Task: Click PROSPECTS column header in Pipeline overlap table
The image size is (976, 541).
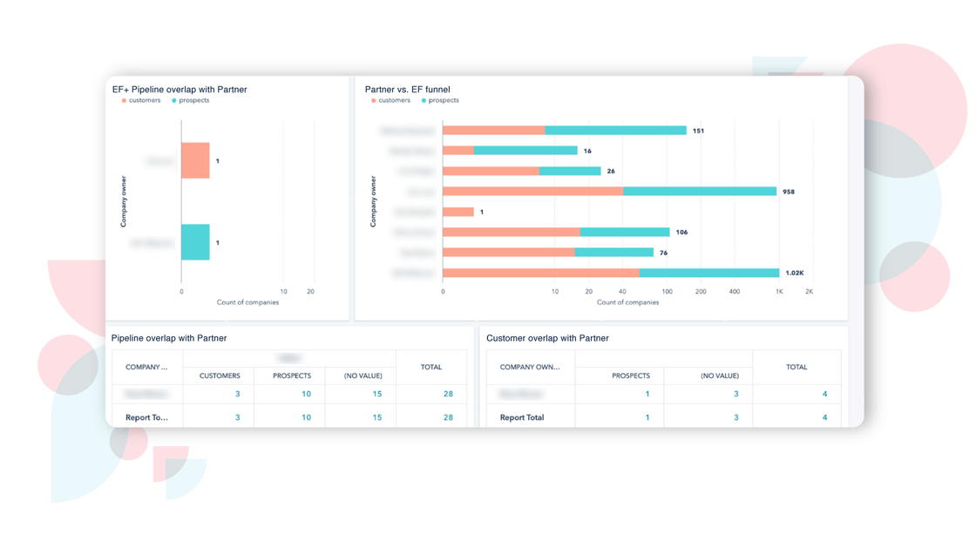Action: click(x=292, y=376)
